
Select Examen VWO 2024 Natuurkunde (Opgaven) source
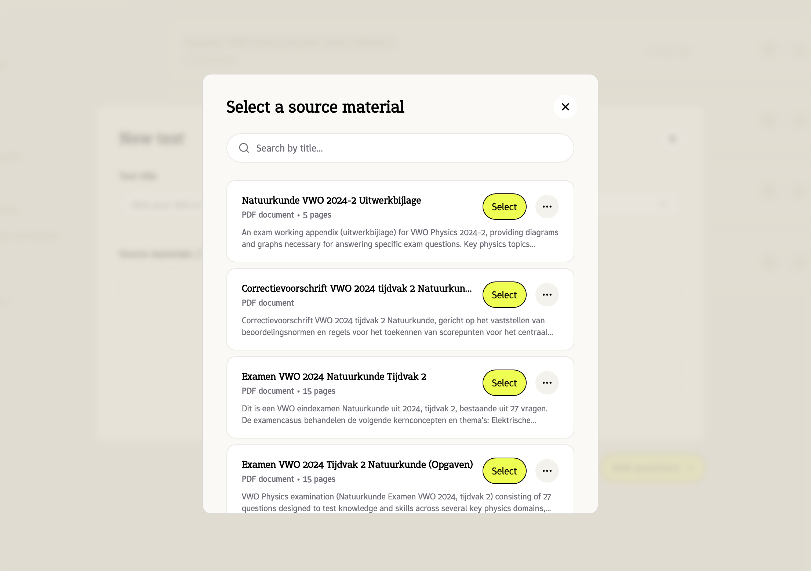504,471
